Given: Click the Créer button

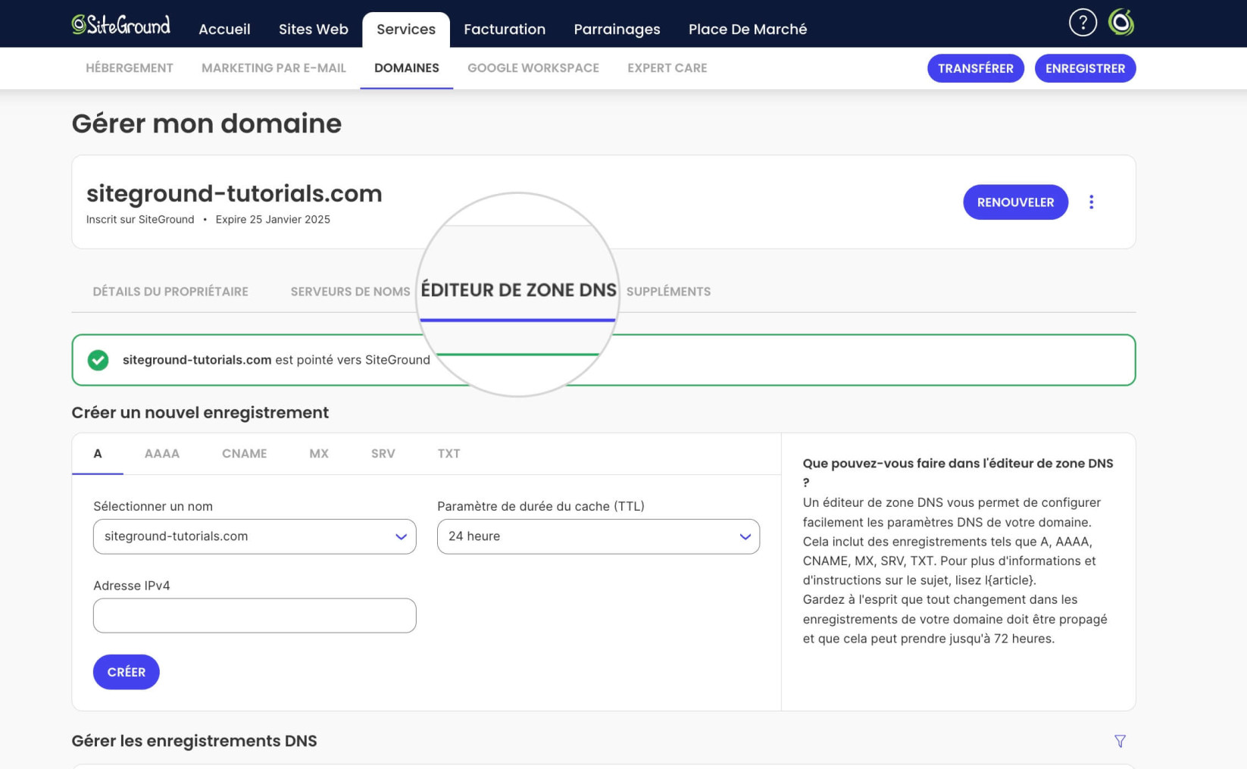Looking at the screenshot, I should tap(127, 672).
